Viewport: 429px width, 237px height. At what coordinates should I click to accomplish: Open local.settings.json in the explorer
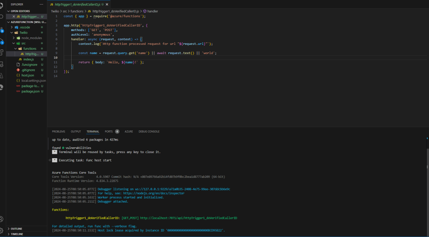34,81
